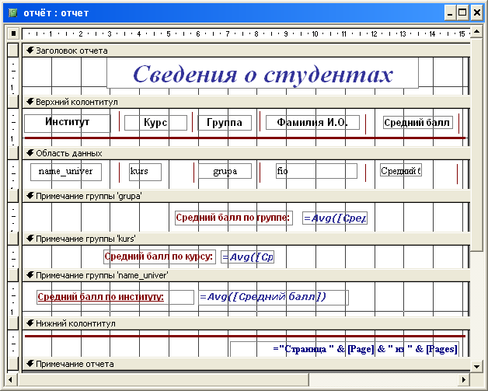
Task: Select the 'Нижний колонтитул' section bar
Action: click(246, 323)
